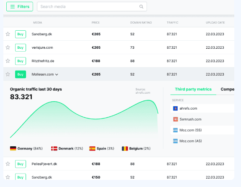Click the search magnifier icon

point(141,7)
